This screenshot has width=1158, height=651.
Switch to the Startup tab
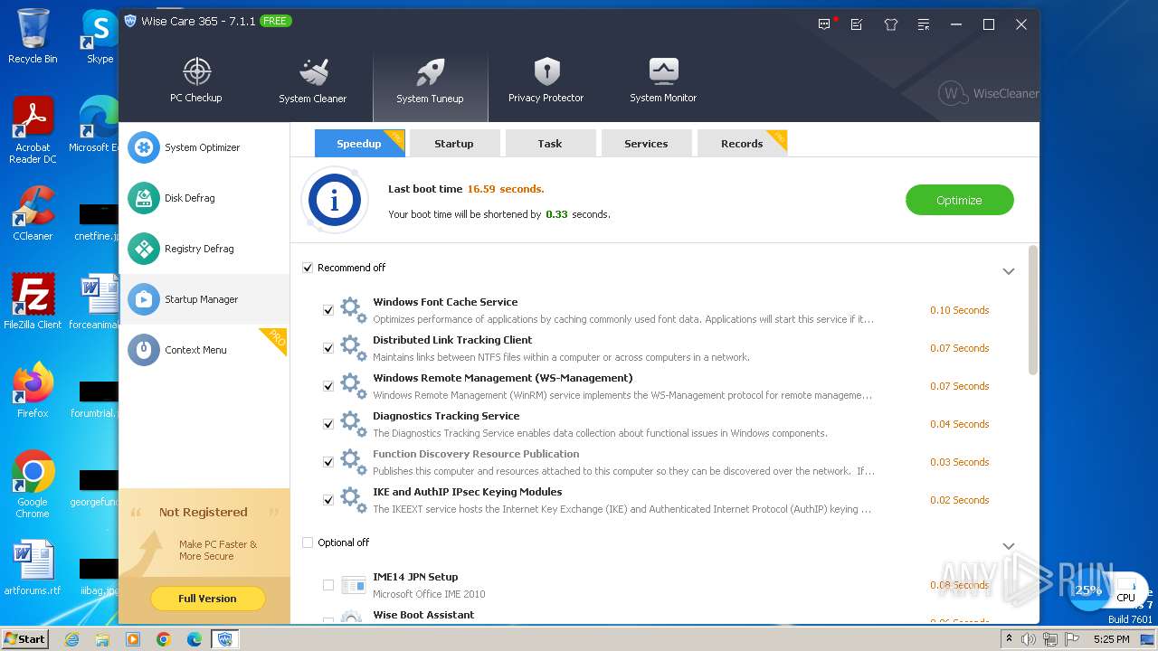tap(454, 143)
